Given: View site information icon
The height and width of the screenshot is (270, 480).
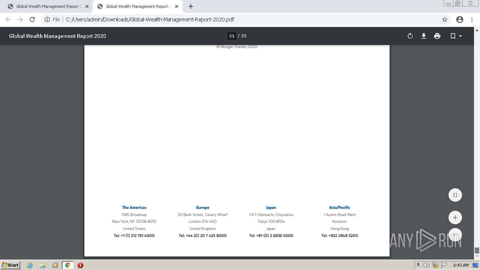Looking at the screenshot, I should [47, 19].
